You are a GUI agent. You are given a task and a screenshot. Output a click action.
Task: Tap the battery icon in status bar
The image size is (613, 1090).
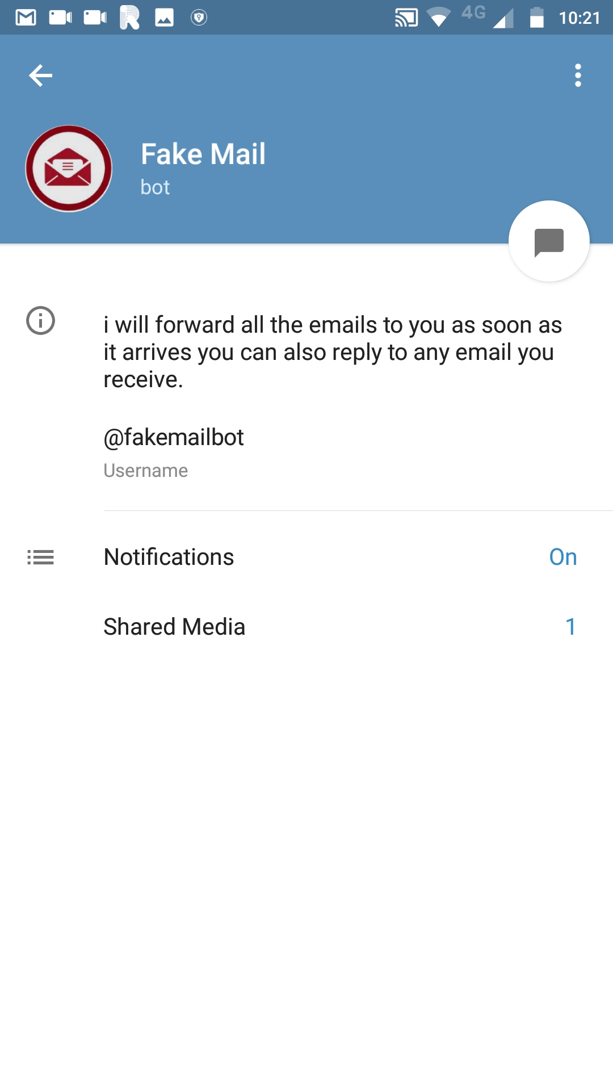(x=536, y=18)
